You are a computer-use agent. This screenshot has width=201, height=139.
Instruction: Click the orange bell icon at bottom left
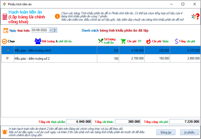tap(5, 132)
